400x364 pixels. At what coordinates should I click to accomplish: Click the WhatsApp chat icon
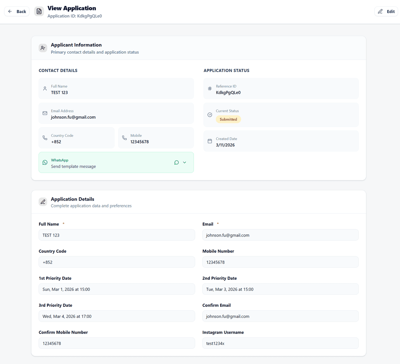(x=177, y=162)
